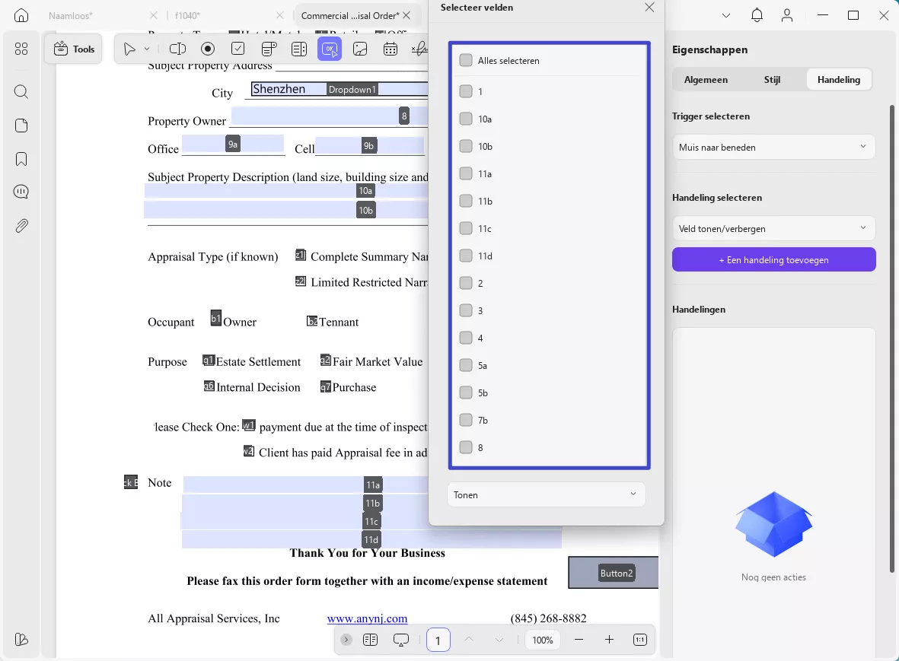The width and height of the screenshot is (899, 661).
Task: Open the attachments paperclip panel
Action: pos(21,226)
